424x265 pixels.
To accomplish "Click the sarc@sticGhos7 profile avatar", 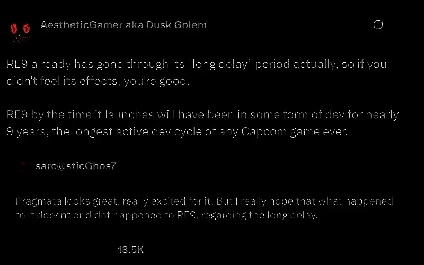I will pos(23,166).
